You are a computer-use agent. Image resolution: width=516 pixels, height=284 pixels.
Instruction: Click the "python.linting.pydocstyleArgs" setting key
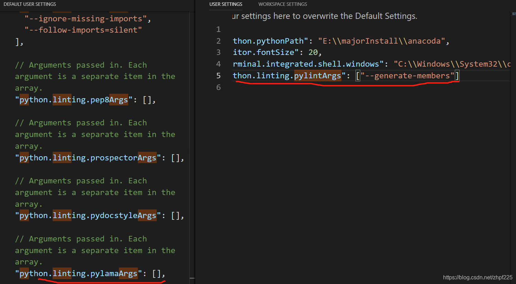(x=88, y=216)
